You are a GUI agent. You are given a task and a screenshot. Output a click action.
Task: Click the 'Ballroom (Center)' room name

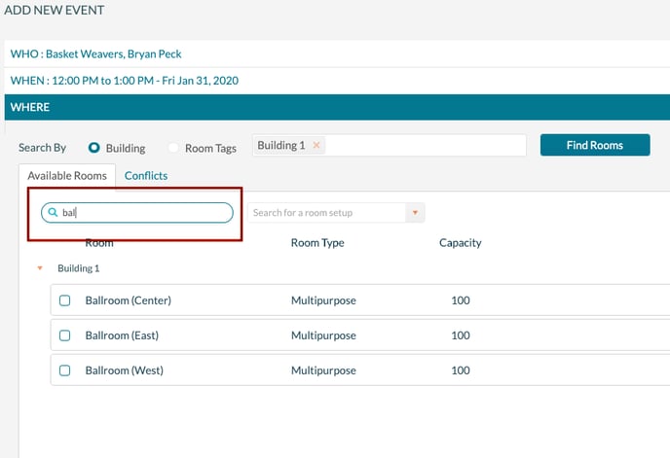click(x=129, y=300)
